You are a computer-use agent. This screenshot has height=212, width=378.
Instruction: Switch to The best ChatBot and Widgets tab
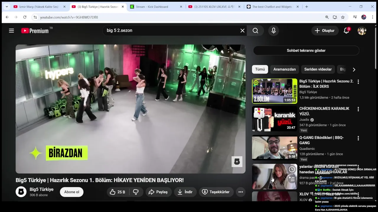(x=273, y=7)
